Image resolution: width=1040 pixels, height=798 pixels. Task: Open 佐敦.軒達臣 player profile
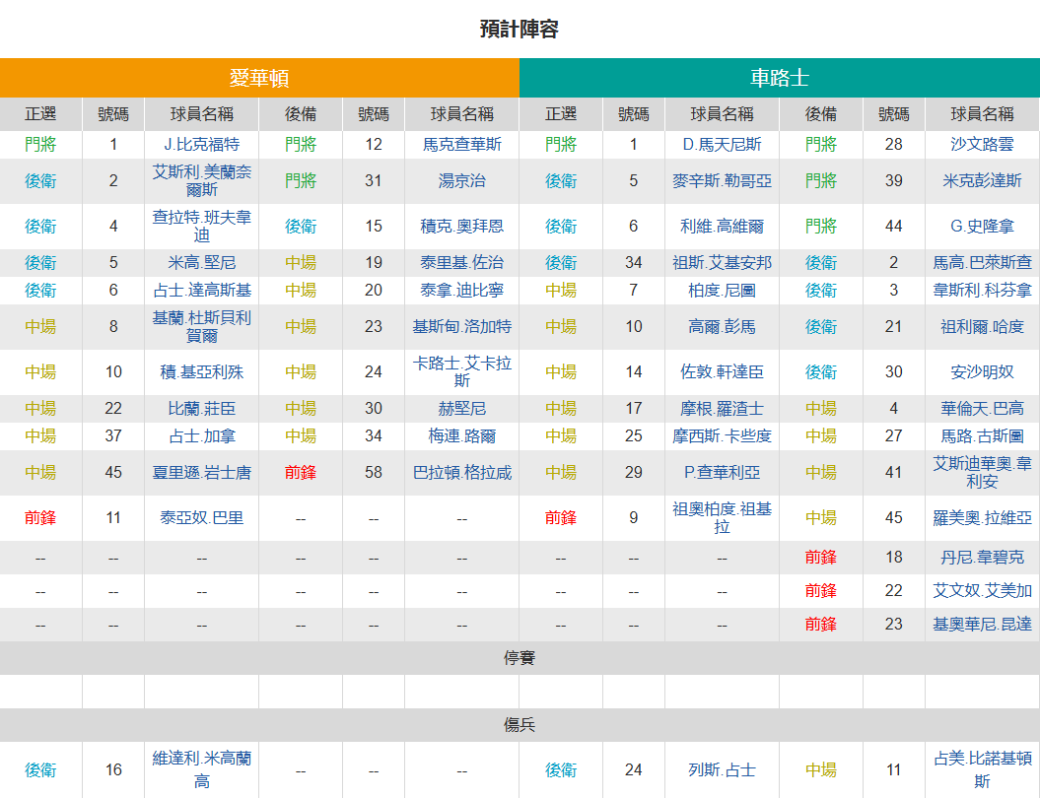pyautogui.click(x=723, y=371)
